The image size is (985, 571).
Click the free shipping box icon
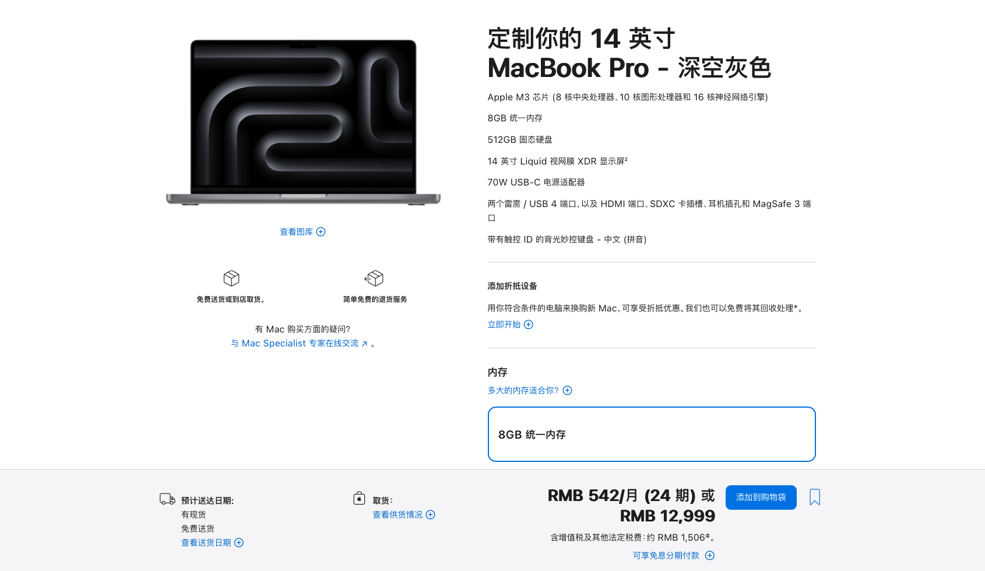[x=231, y=278]
